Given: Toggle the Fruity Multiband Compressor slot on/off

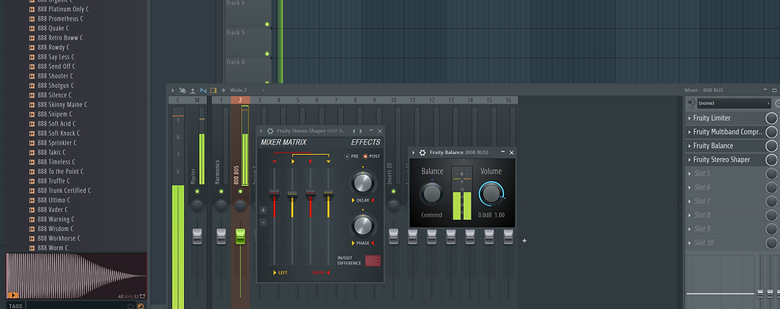Looking at the screenshot, I should (x=771, y=132).
